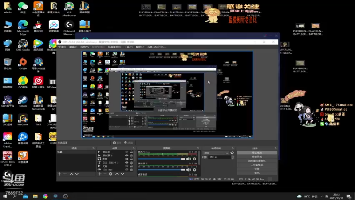Screen dimensions: 355x200
Task: Open transition properties gear icon
Action: (x=232, y=153)
